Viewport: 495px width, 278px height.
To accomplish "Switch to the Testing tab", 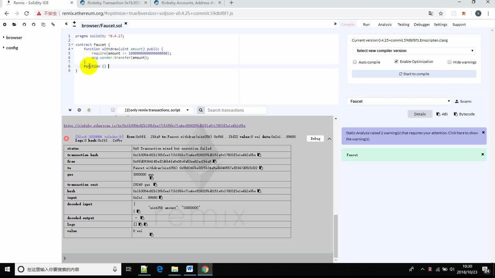I will pos(403,24).
